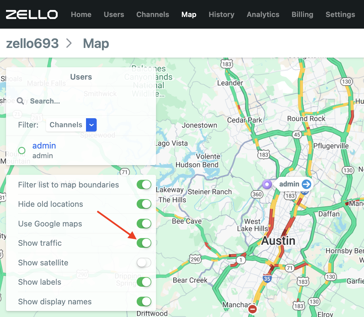Open the Channels filter dropdown arrow
The height and width of the screenshot is (317, 364).
click(91, 125)
